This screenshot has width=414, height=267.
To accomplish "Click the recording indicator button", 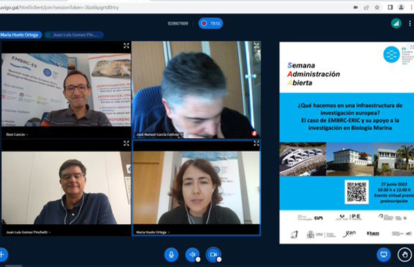I will point(210,23).
